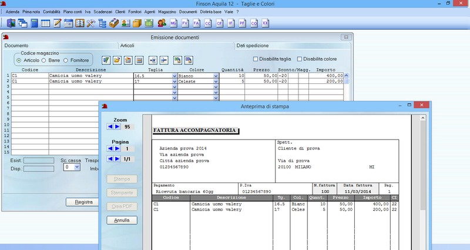Click the greyed Stampa button

pos(122,180)
